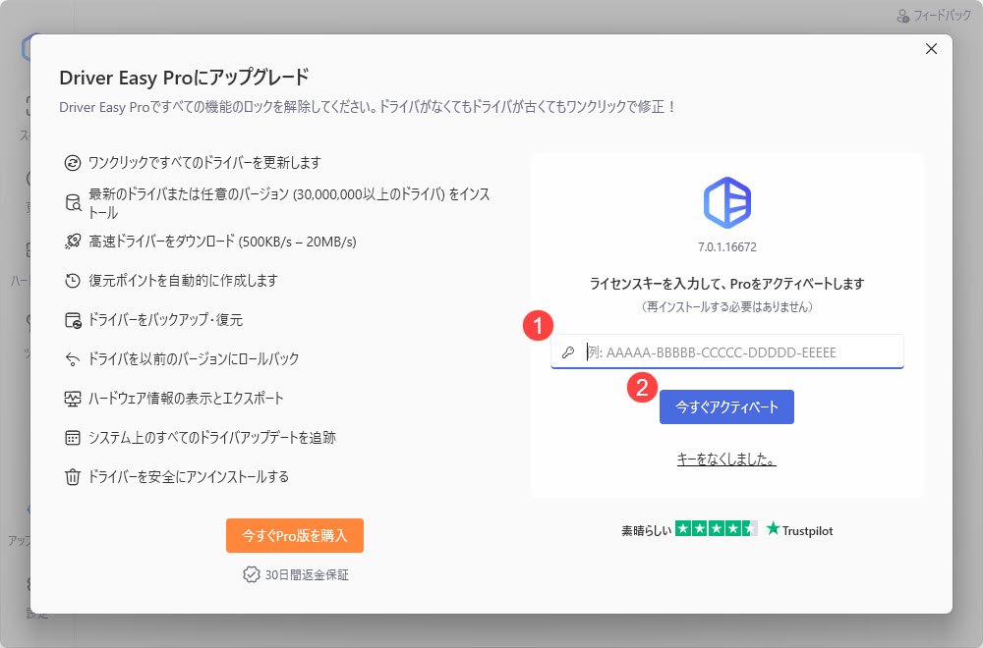
Task: Click the Trustpilot logo text
Action: coord(799,529)
